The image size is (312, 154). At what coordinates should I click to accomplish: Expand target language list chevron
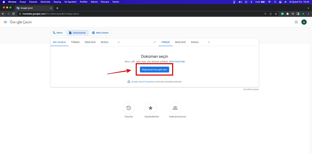(x=209, y=42)
